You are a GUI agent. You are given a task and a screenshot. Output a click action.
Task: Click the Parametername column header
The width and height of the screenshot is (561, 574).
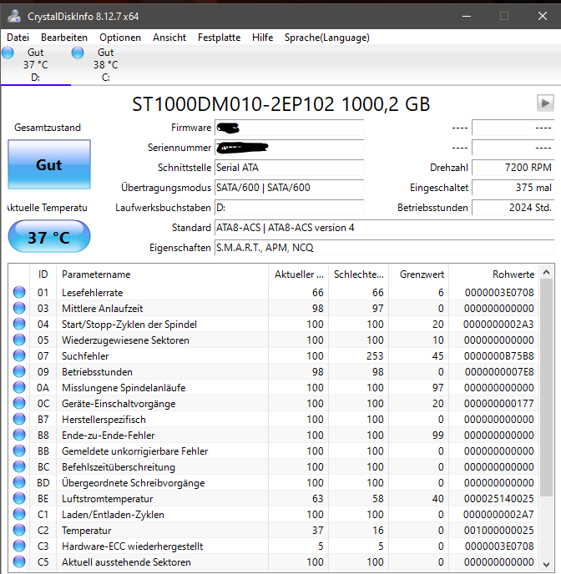[x=163, y=274]
